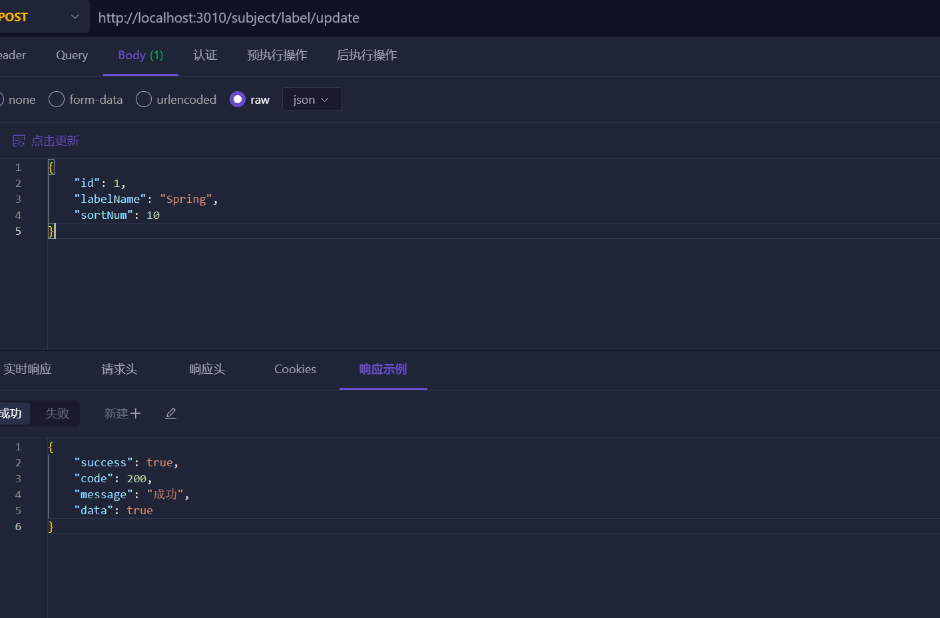Click the opening brace on body line 1
Screen dimensions: 940x618
coord(51,167)
